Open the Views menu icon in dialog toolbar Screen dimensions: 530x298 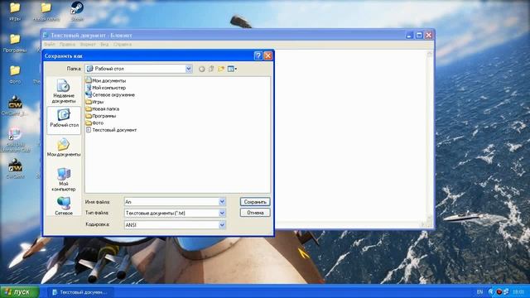click(x=232, y=69)
